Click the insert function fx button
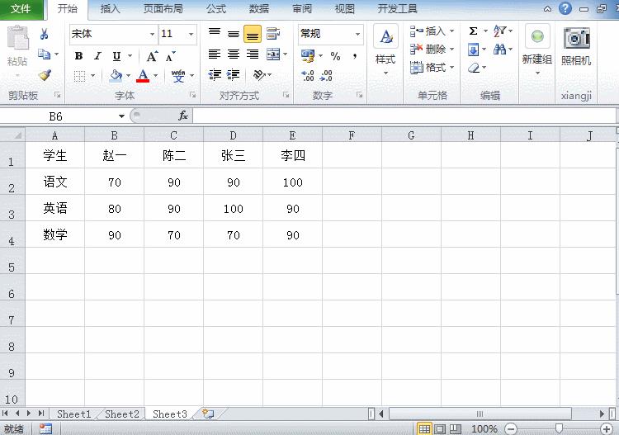This screenshot has height=435, width=619. coord(182,116)
